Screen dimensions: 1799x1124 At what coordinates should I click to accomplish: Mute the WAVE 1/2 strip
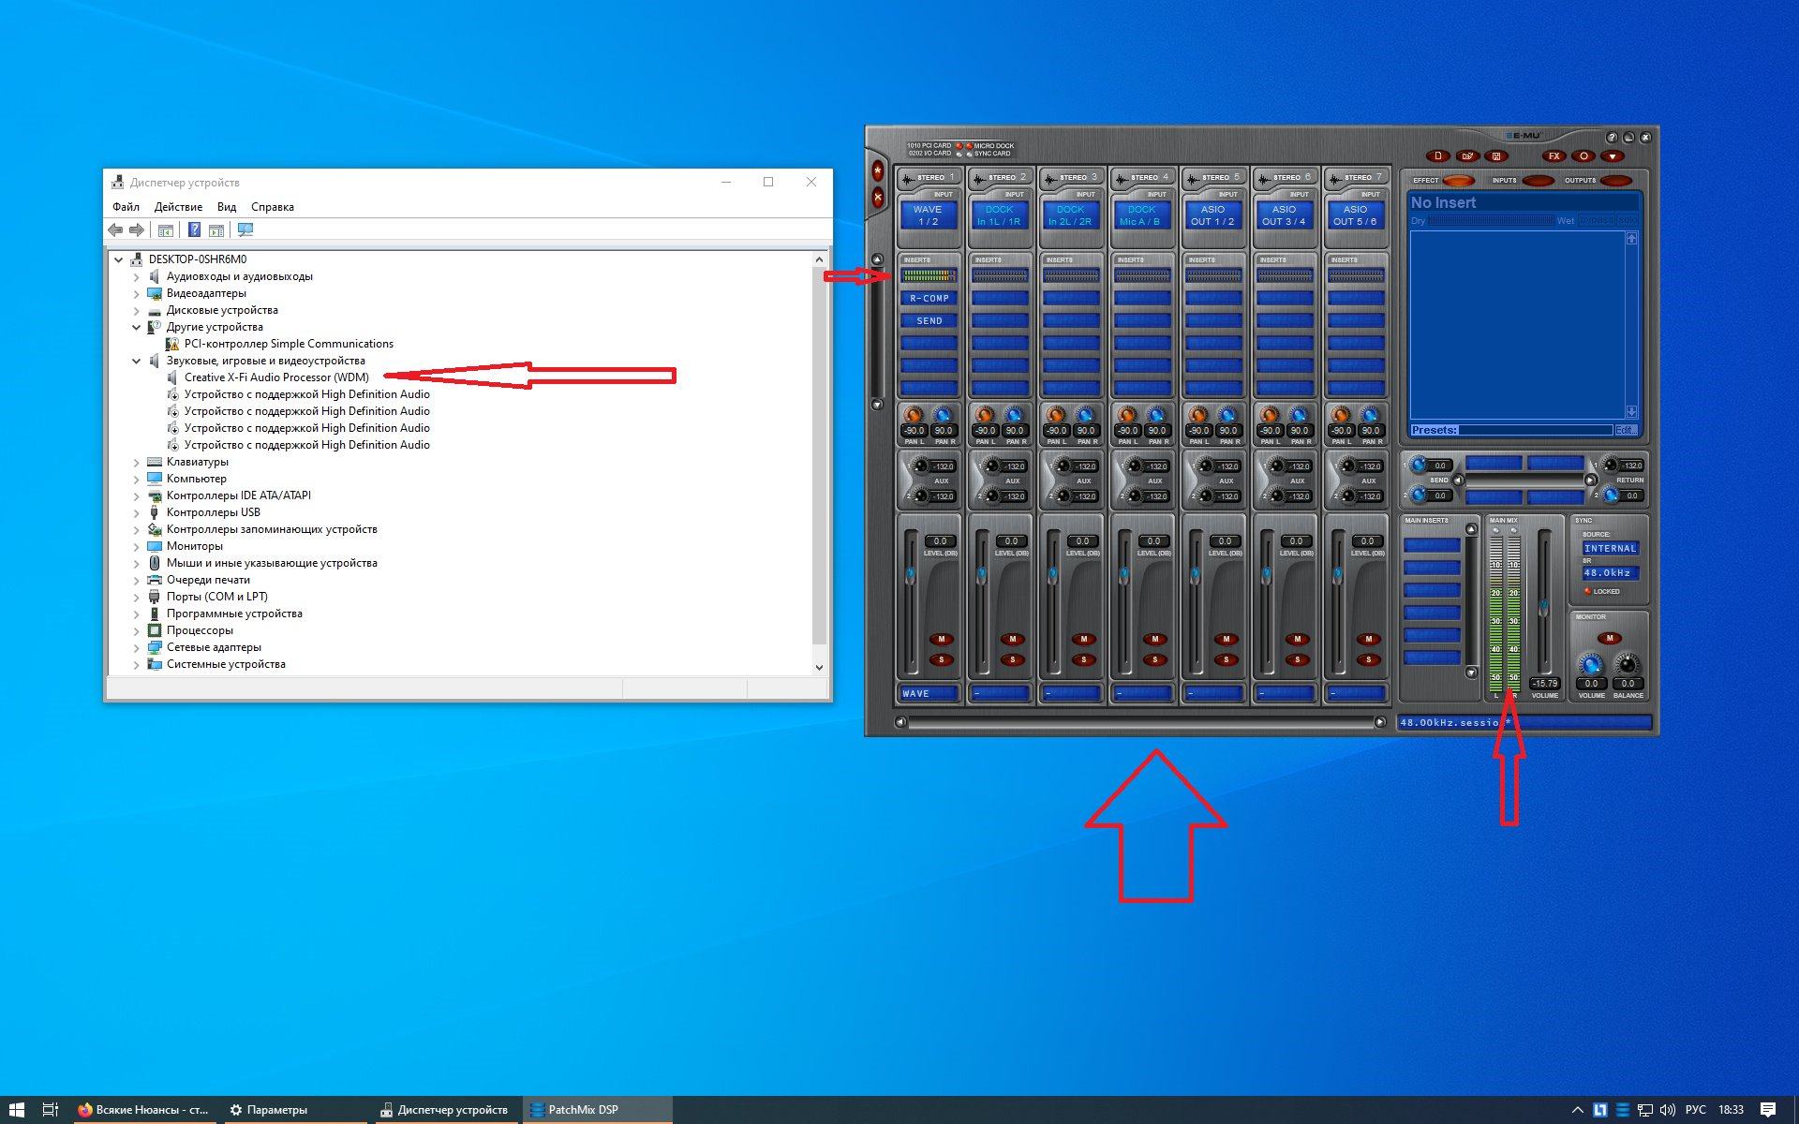941,640
